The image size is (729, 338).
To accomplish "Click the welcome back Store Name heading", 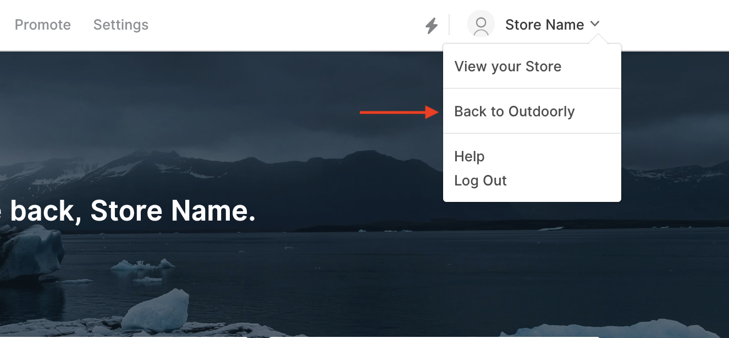I will [x=132, y=211].
